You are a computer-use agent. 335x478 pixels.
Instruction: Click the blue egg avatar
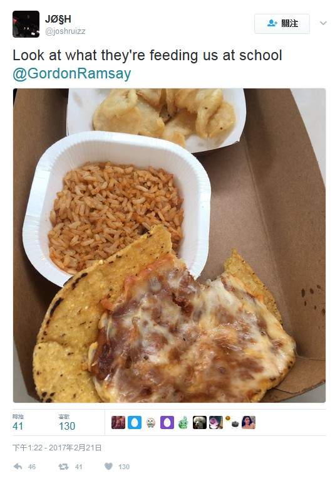pos(135,423)
